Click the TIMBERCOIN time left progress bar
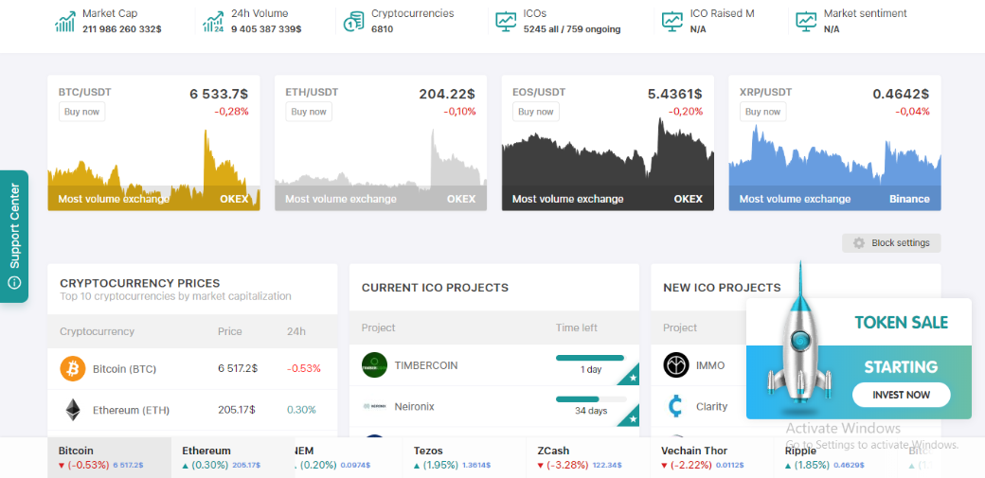Screen dimensions: 985x478 [x=590, y=358]
